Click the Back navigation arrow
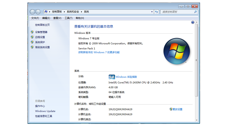 click(32, 12)
